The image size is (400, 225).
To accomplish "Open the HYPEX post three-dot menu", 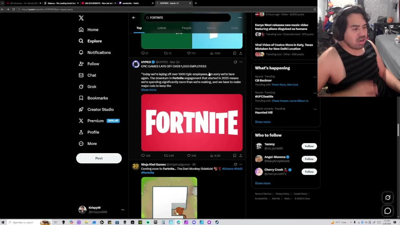I will pos(241,62).
